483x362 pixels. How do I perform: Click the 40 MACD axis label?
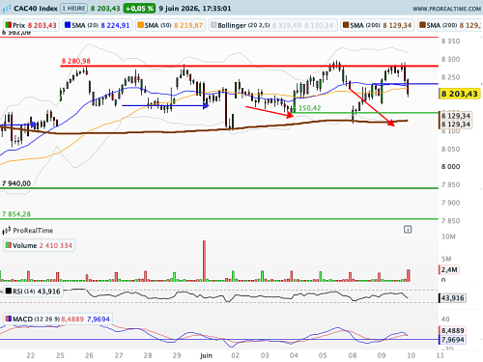(x=445, y=320)
